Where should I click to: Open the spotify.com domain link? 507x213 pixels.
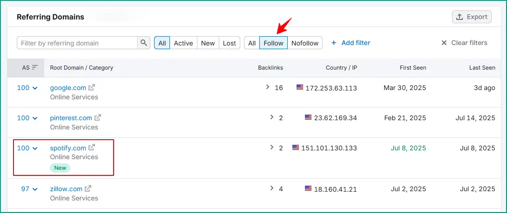[x=68, y=148]
